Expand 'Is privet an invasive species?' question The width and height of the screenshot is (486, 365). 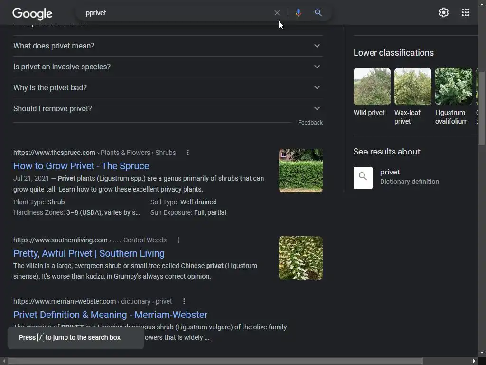click(168, 67)
